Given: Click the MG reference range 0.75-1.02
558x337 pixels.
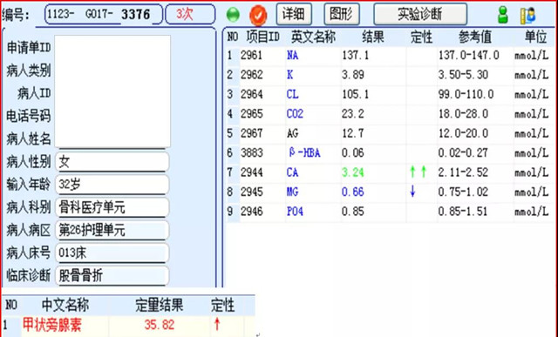Looking at the screenshot, I should click(463, 192).
